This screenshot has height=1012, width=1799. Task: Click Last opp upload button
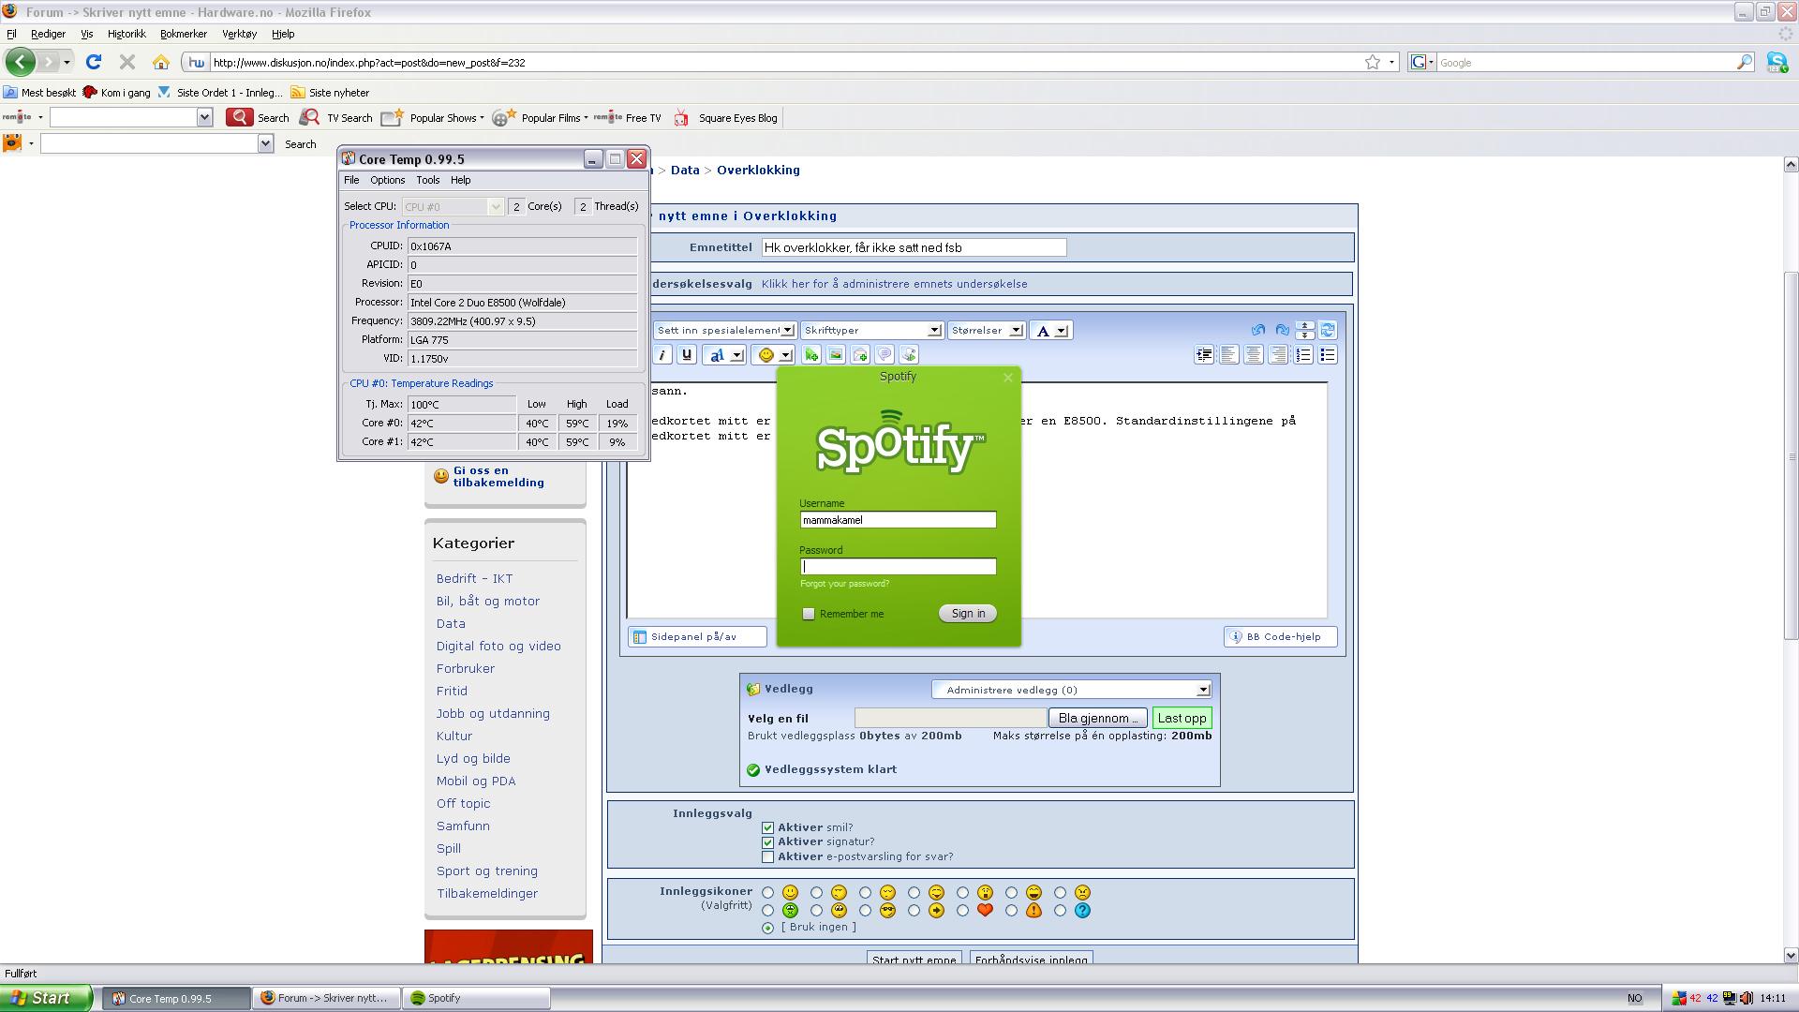pyautogui.click(x=1182, y=719)
